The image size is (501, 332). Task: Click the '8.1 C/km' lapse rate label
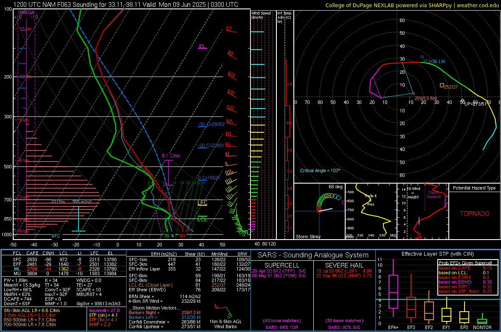coord(171,156)
